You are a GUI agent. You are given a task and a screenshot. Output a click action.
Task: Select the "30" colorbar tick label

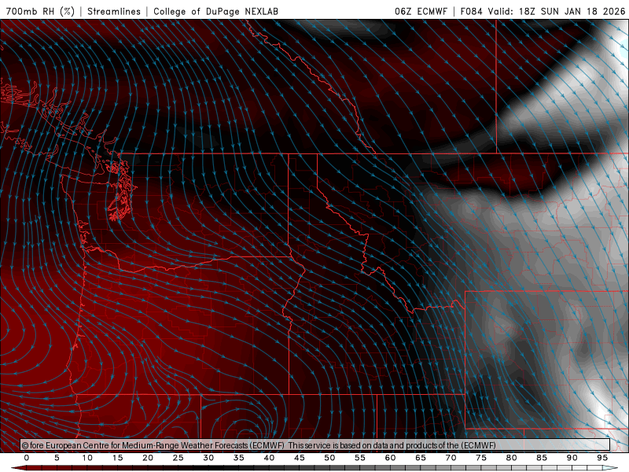pyautogui.click(x=208, y=458)
